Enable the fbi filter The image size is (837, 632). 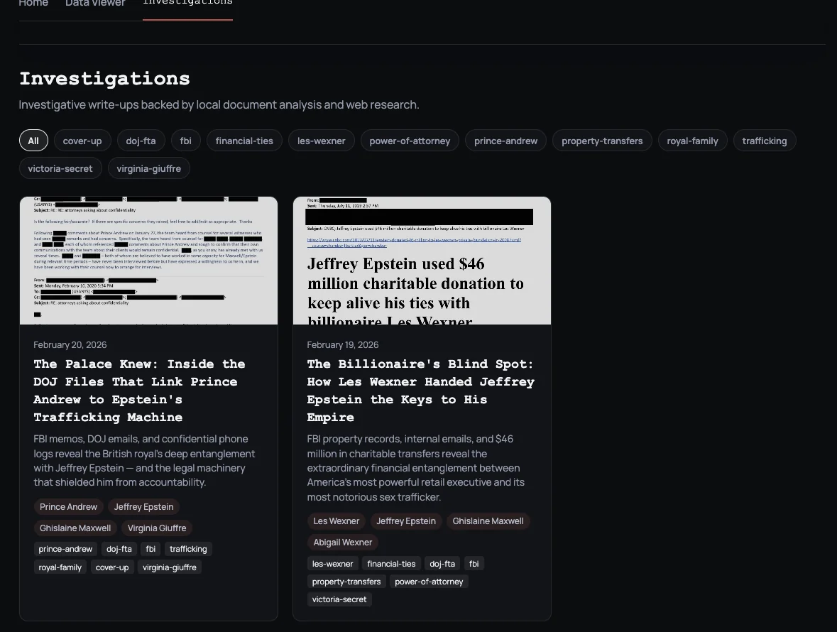coord(185,140)
